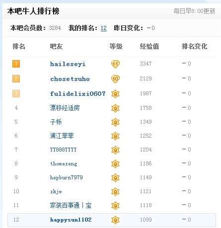Select the highlighted happysun1102 row

(112, 220)
